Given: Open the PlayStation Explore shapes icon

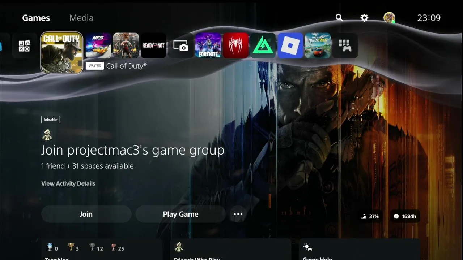Looking at the screenshot, I should point(25,45).
